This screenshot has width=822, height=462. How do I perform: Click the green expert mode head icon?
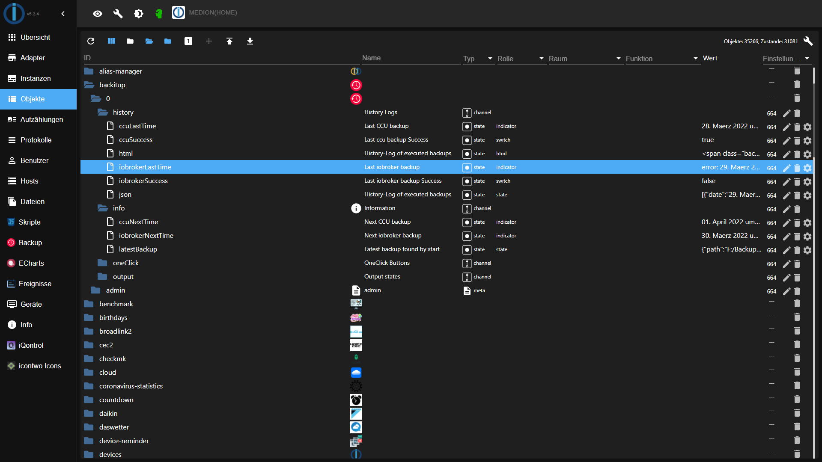(159, 14)
